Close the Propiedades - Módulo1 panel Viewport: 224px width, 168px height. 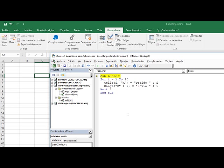click(90, 132)
